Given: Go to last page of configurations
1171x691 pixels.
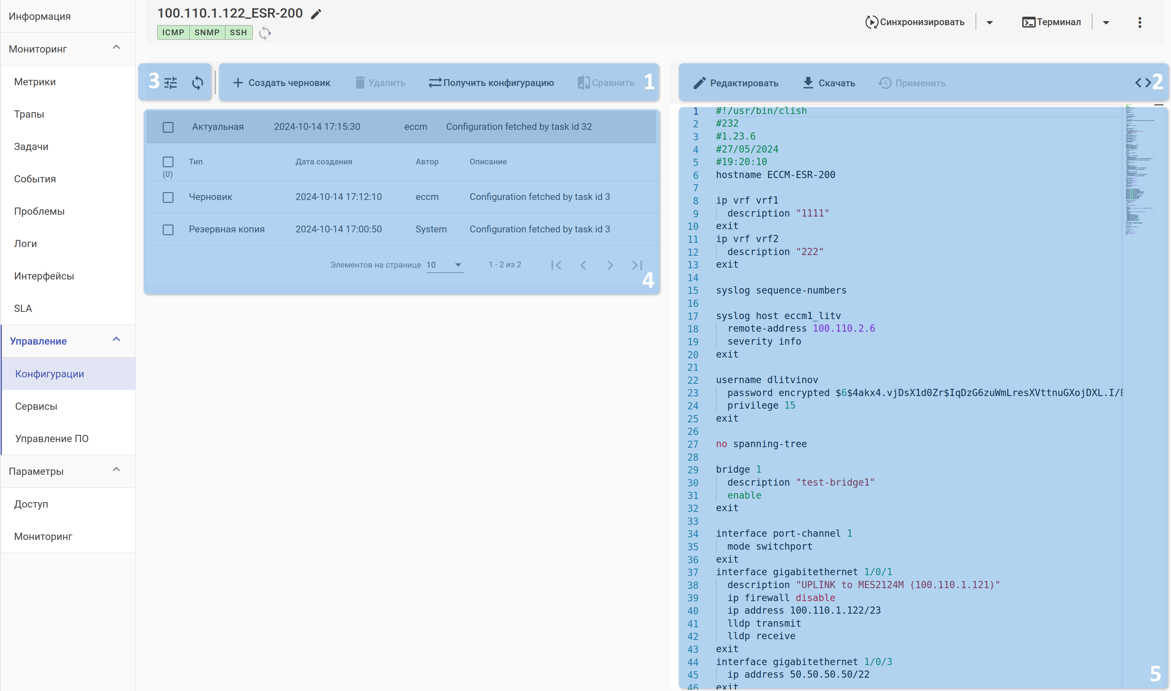Looking at the screenshot, I should (x=637, y=265).
